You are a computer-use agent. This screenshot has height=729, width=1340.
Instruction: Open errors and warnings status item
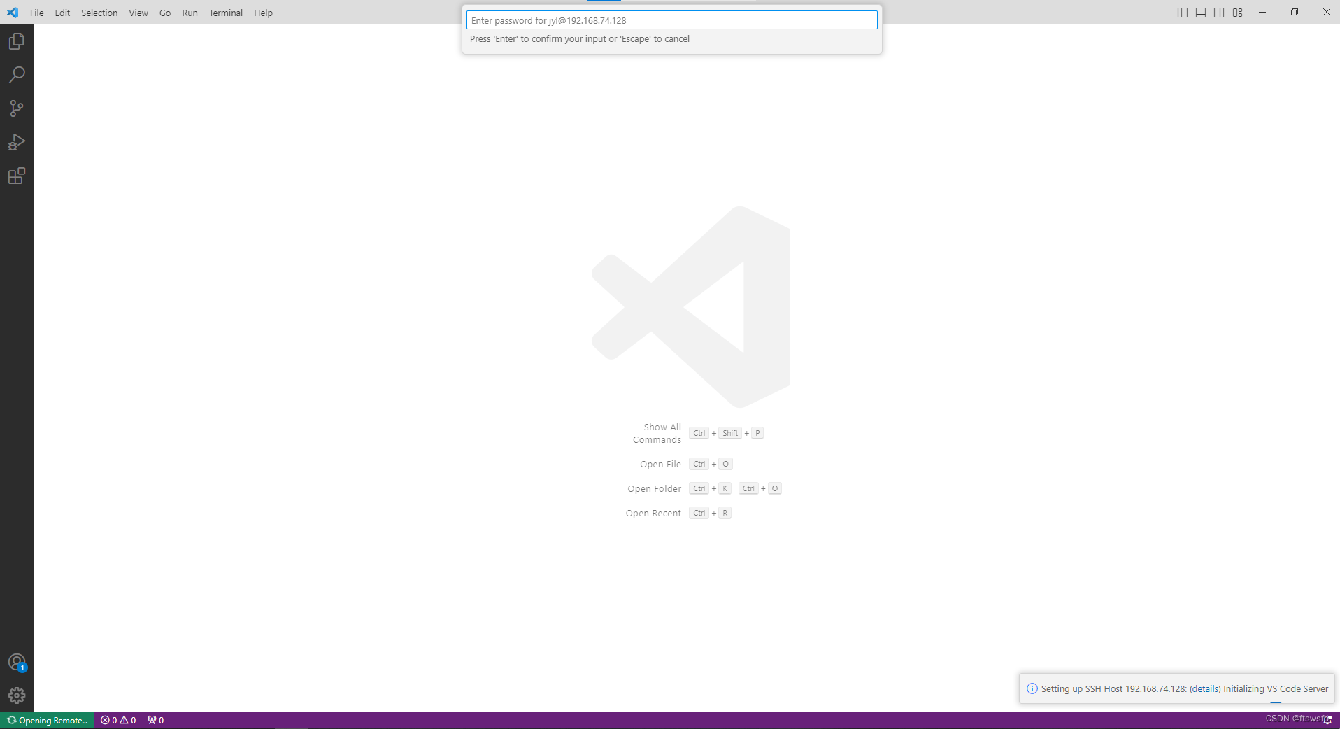[x=118, y=720]
